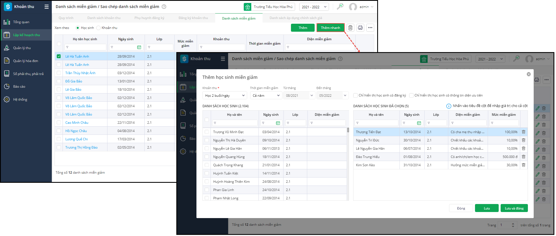This screenshot has width=556, height=236.
Task: Click scrollbar of DANH SÁCH HỌC SINH list
Action: (x=348, y=130)
